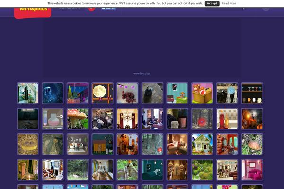Open the red spotted mushroom game
Image resolution: width=284 pixels, height=189 pixels.
[78, 119]
